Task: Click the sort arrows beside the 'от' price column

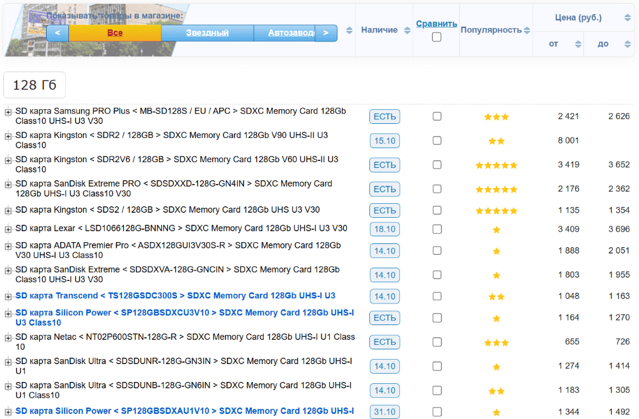Action: click(x=578, y=44)
